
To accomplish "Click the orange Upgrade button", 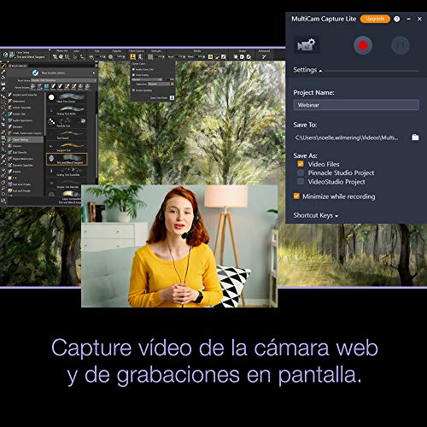I will point(375,19).
